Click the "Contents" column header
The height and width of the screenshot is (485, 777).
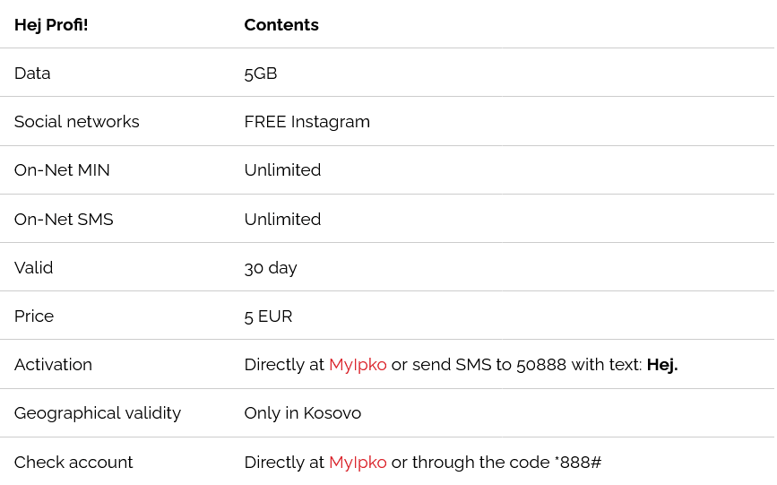pos(281,25)
